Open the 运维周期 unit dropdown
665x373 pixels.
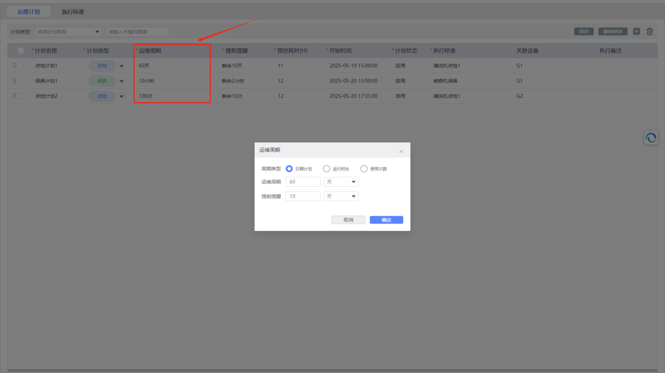tap(341, 182)
